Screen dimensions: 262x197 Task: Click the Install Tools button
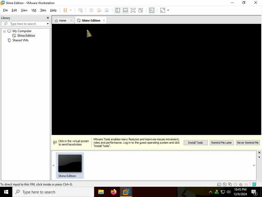click(195, 143)
